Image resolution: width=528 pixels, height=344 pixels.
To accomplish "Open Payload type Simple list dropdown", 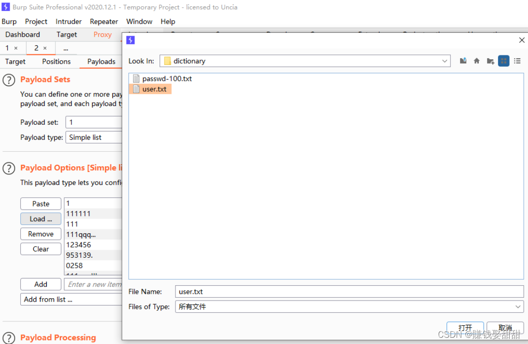I will click(x=94, y=137).
